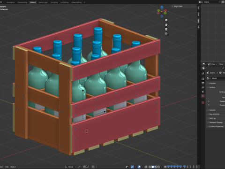Viewport: 225px width, 169px height.
Task: Expand the Align Tools sidebar panel
Action: (x=183, y=6)
